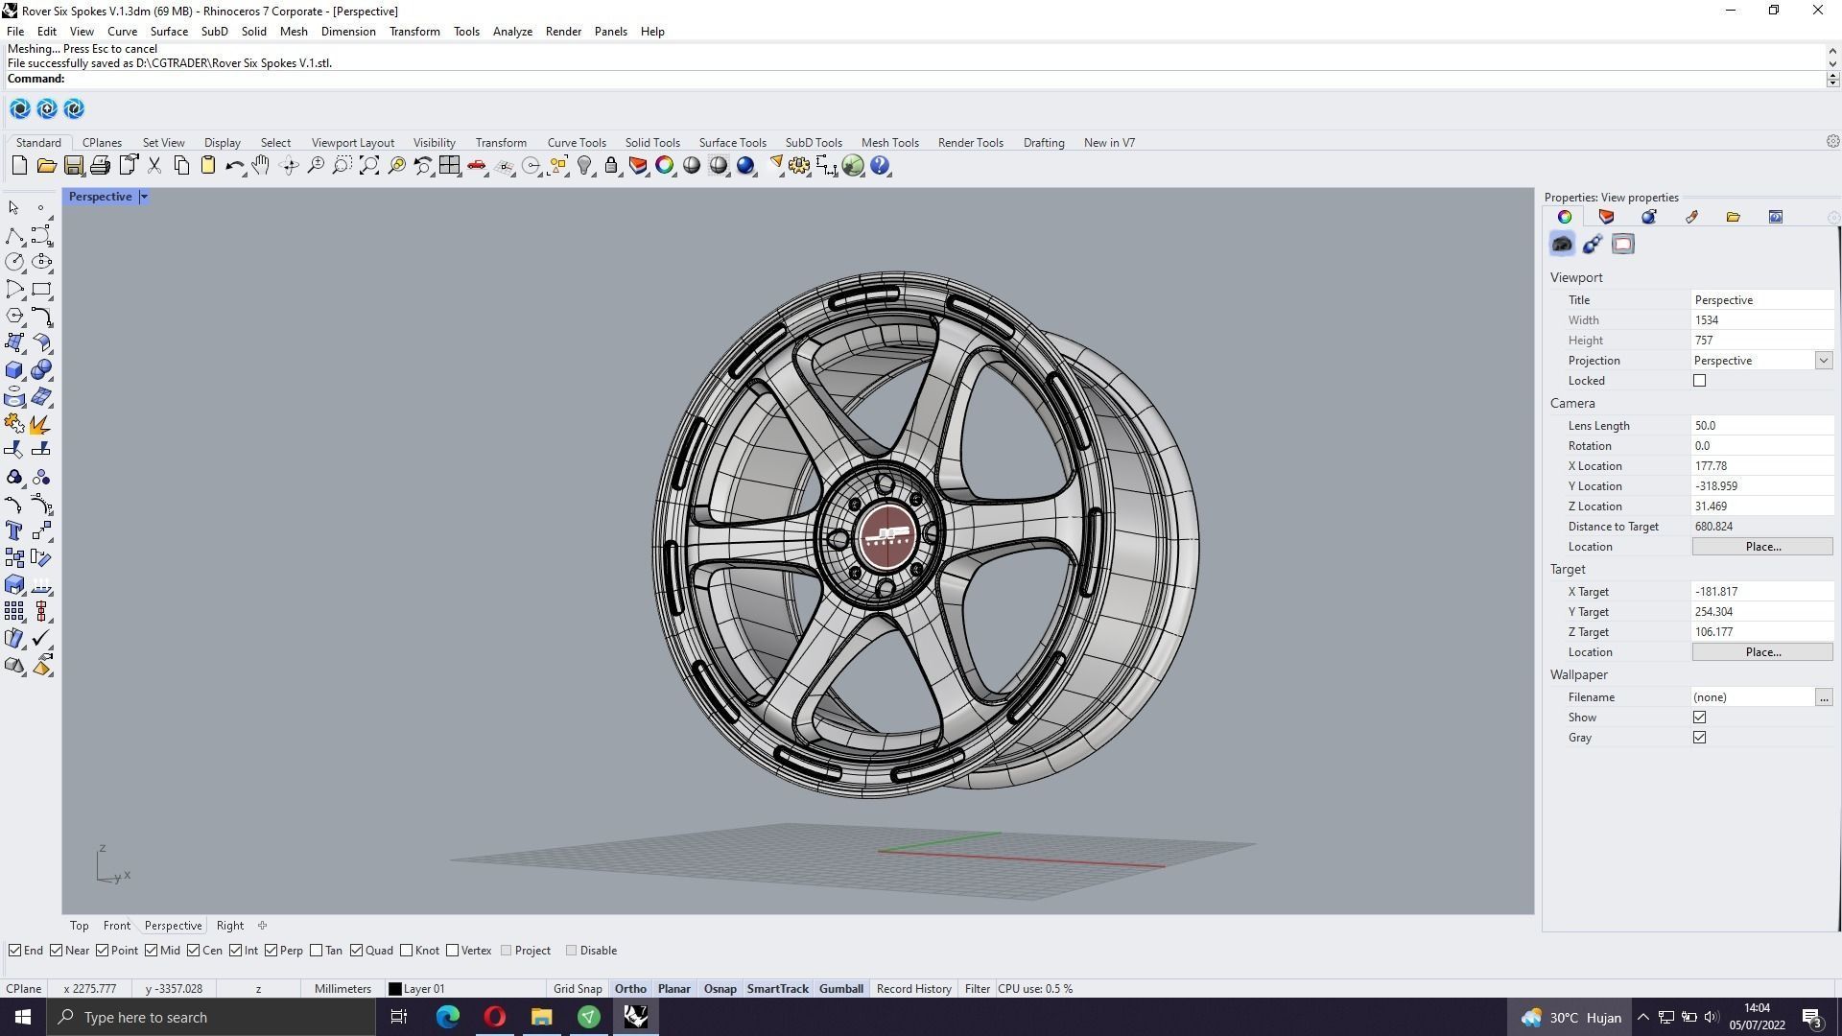The height and width of the screenshot is (1036, 1842).
Task: Switch to the Front viewport tab
Action: (x=116, y=926)
